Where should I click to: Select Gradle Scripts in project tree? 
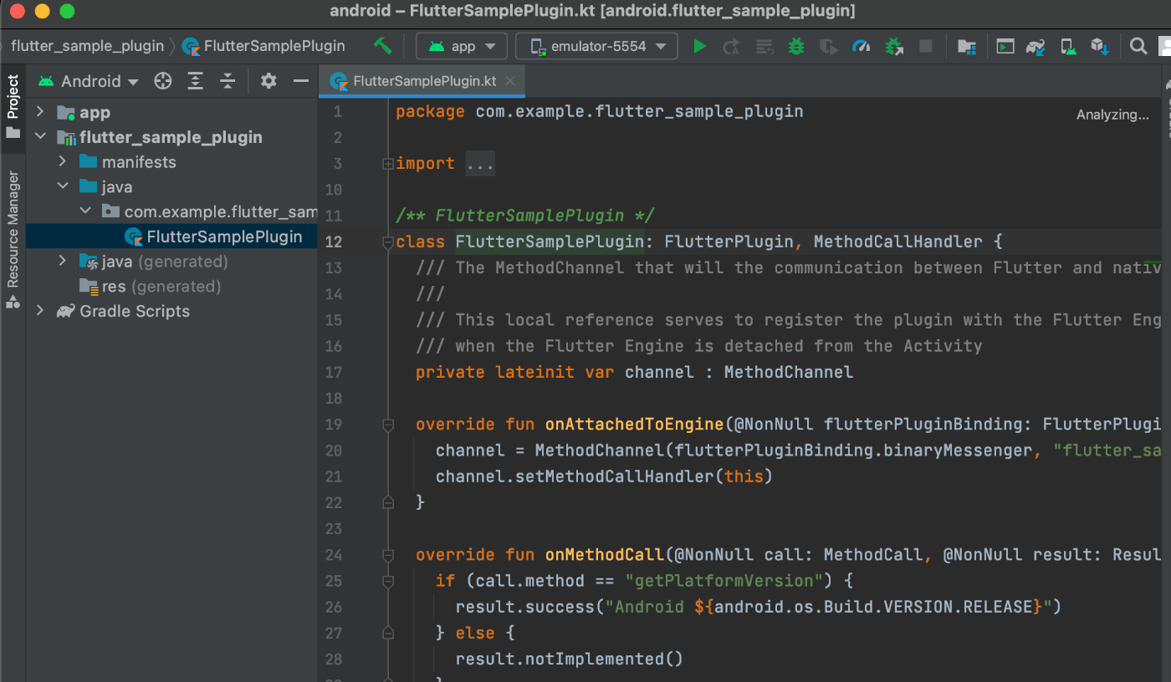click(x=135, y=311)
